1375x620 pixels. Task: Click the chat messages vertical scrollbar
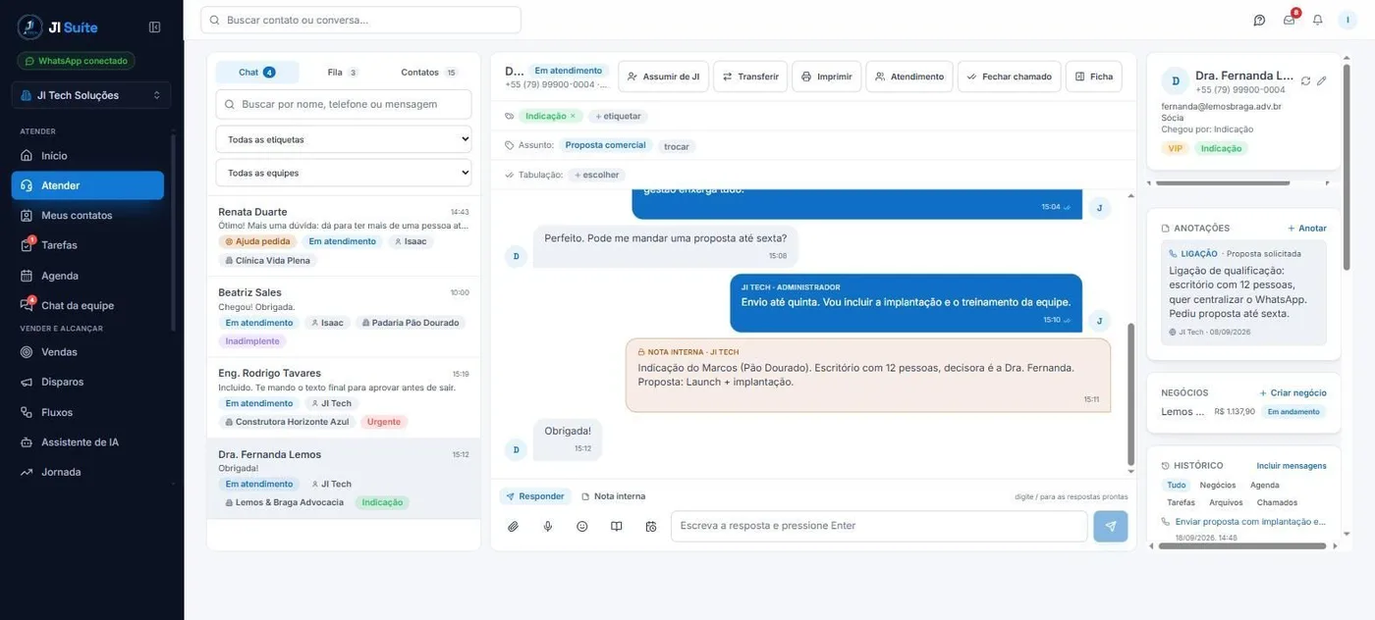(x=1130, y=392)
